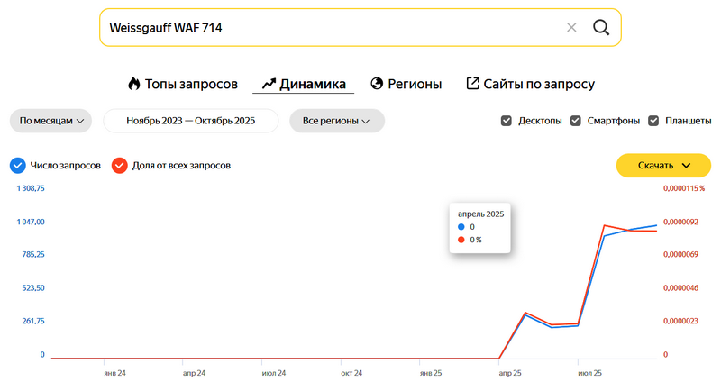Screen dimensions: 721x382
Task: Uncheck the Десктопы checkbox
Action: (x=507, y=121)
